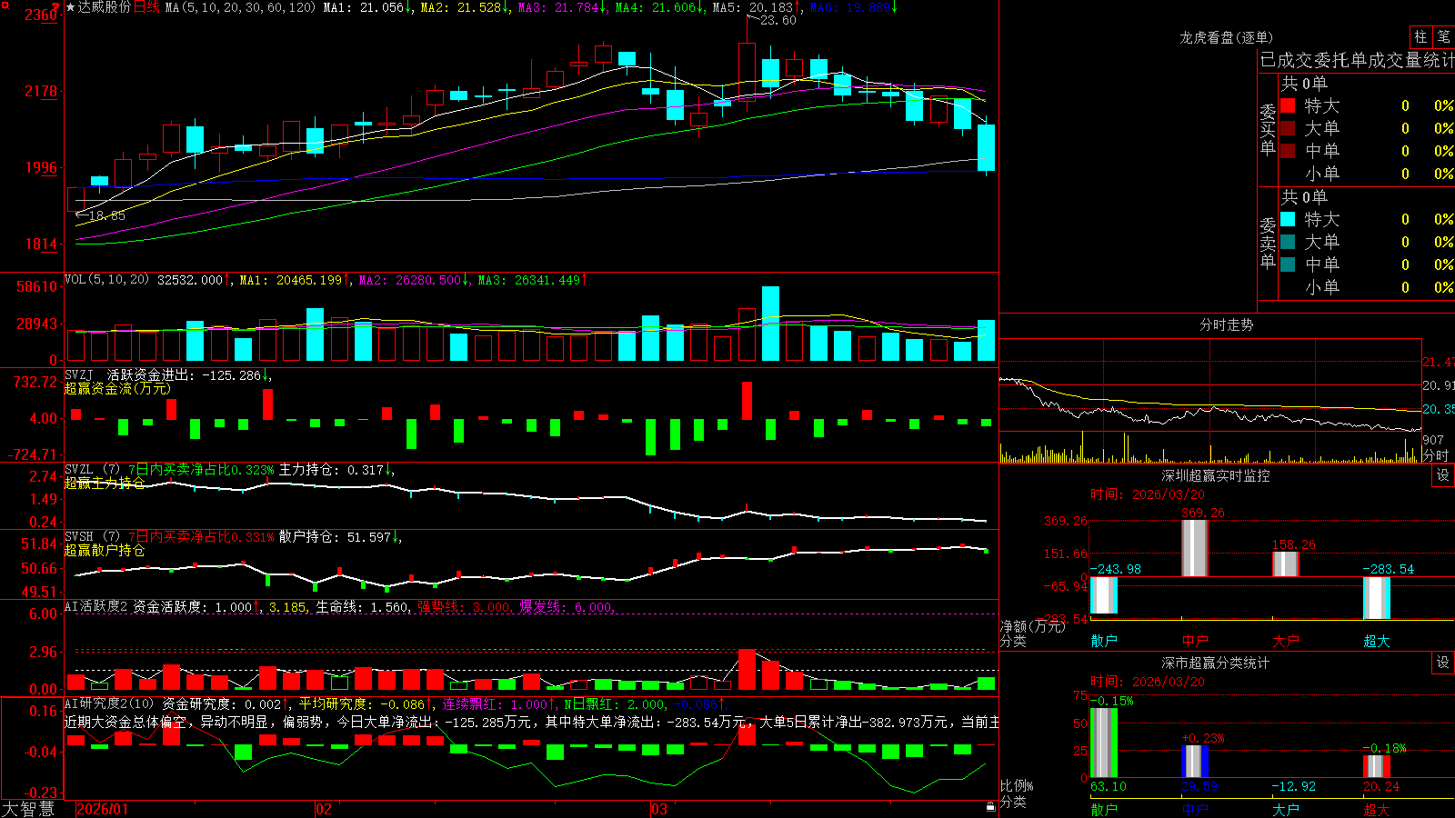Switch to 柱 bar display mode
The width and height of the screenshot is (1455, 818).
pyautogui.click(x=1420, y=36)
